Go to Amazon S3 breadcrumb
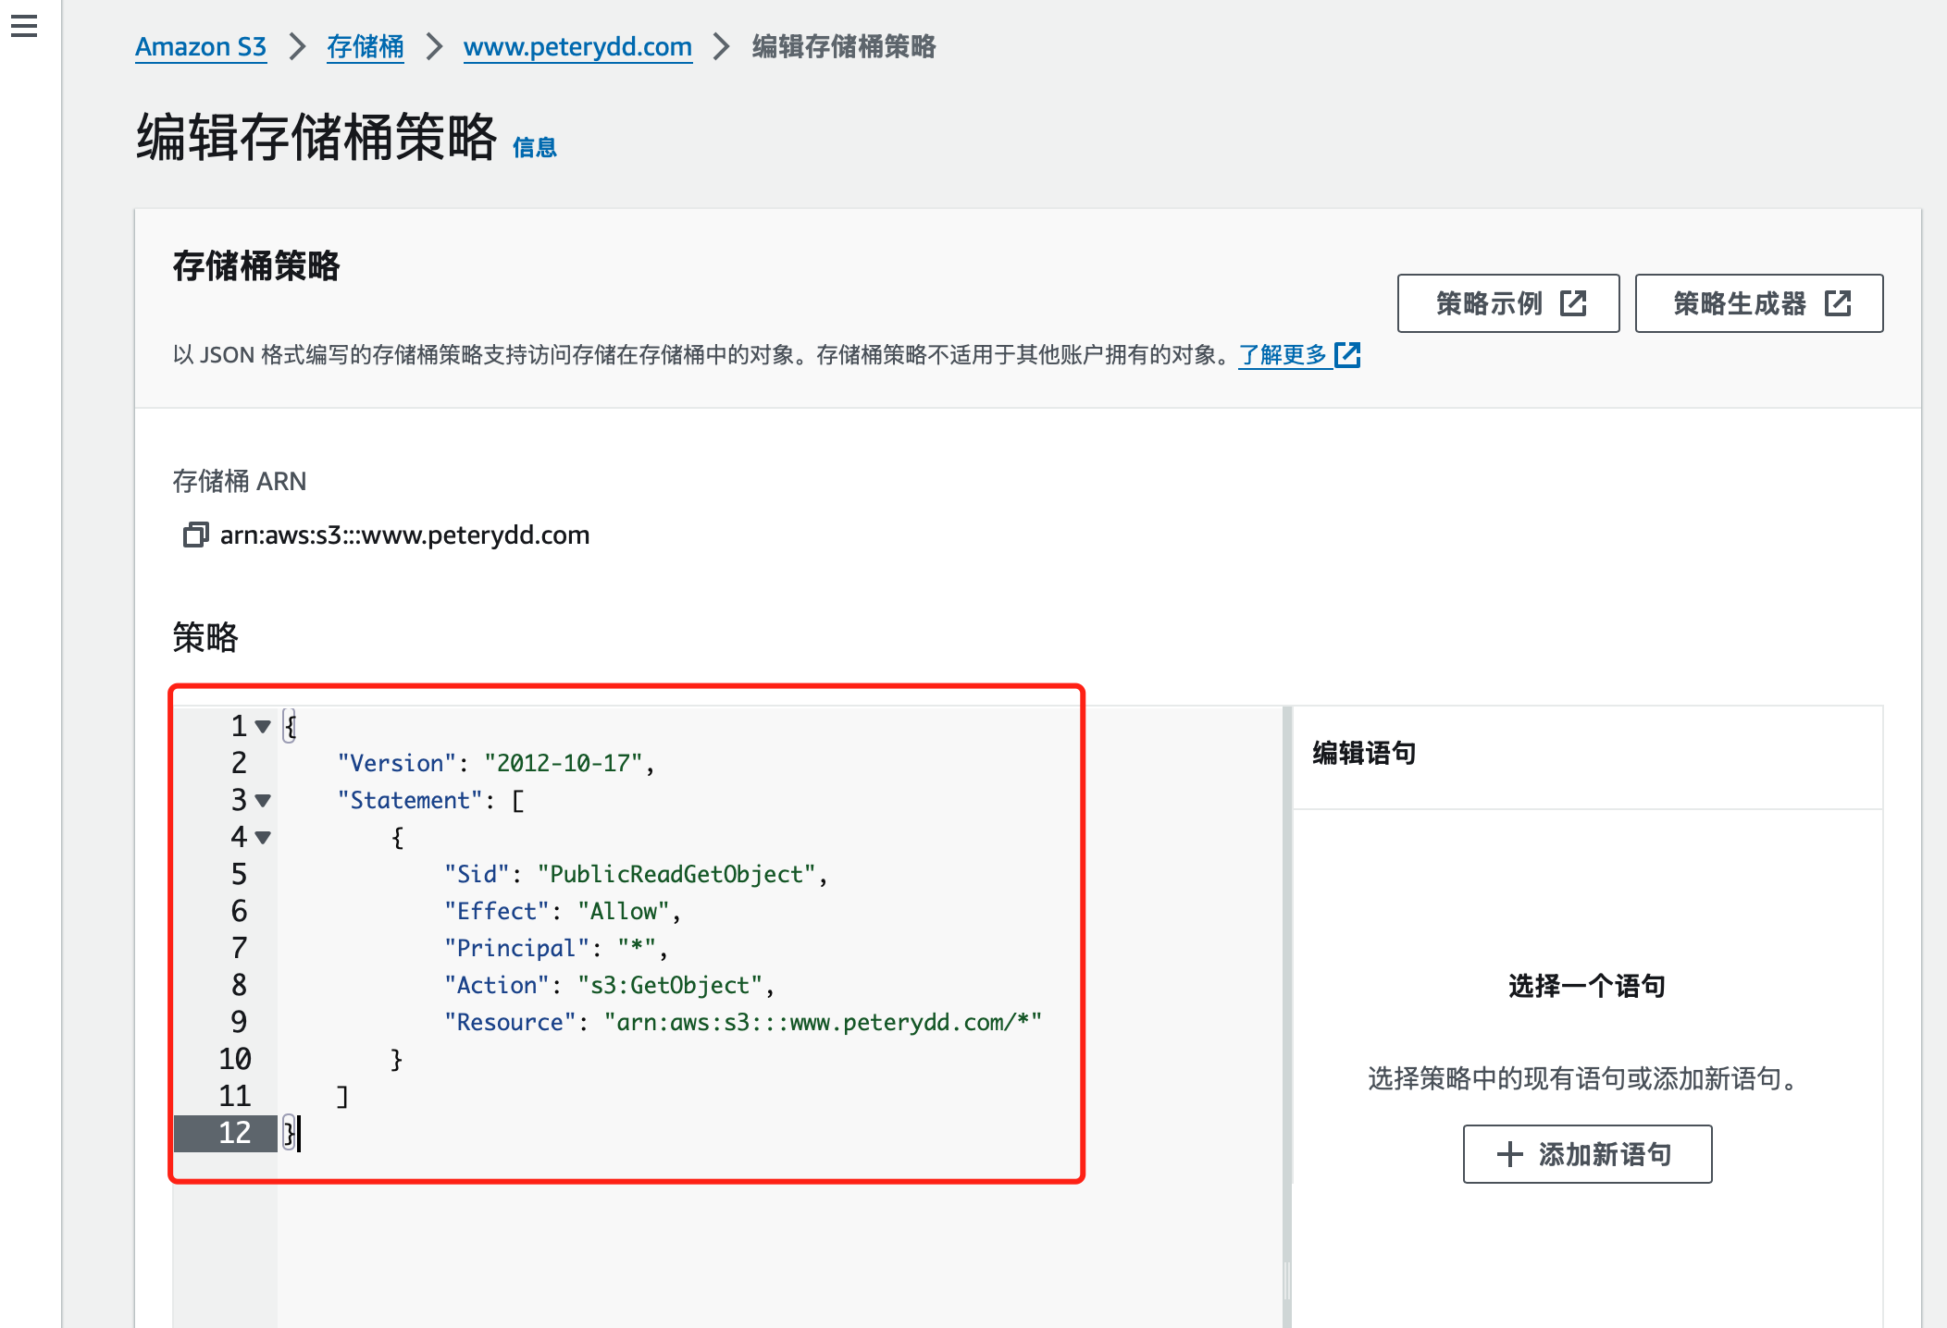The height and width of the screenshot is (1328, 1947). (201, 46)
